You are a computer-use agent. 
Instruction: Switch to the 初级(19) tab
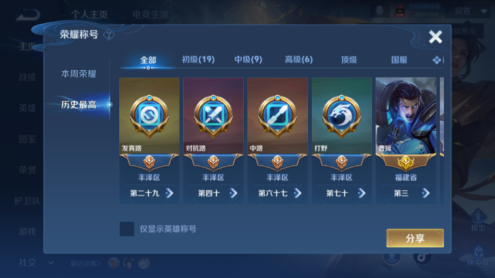pos(198,59)
